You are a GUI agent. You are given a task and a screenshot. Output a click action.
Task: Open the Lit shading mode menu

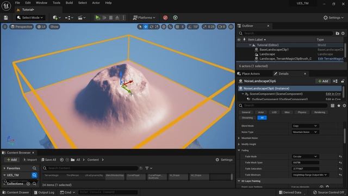[x=41, y=27]
